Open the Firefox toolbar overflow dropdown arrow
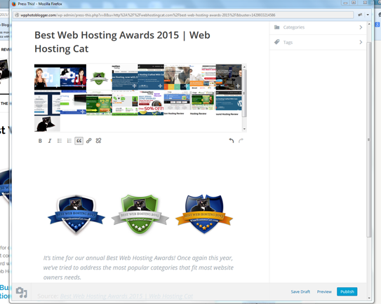Viewport: 381px width, 304px height. pyautogui.click(x=368, y=15)
